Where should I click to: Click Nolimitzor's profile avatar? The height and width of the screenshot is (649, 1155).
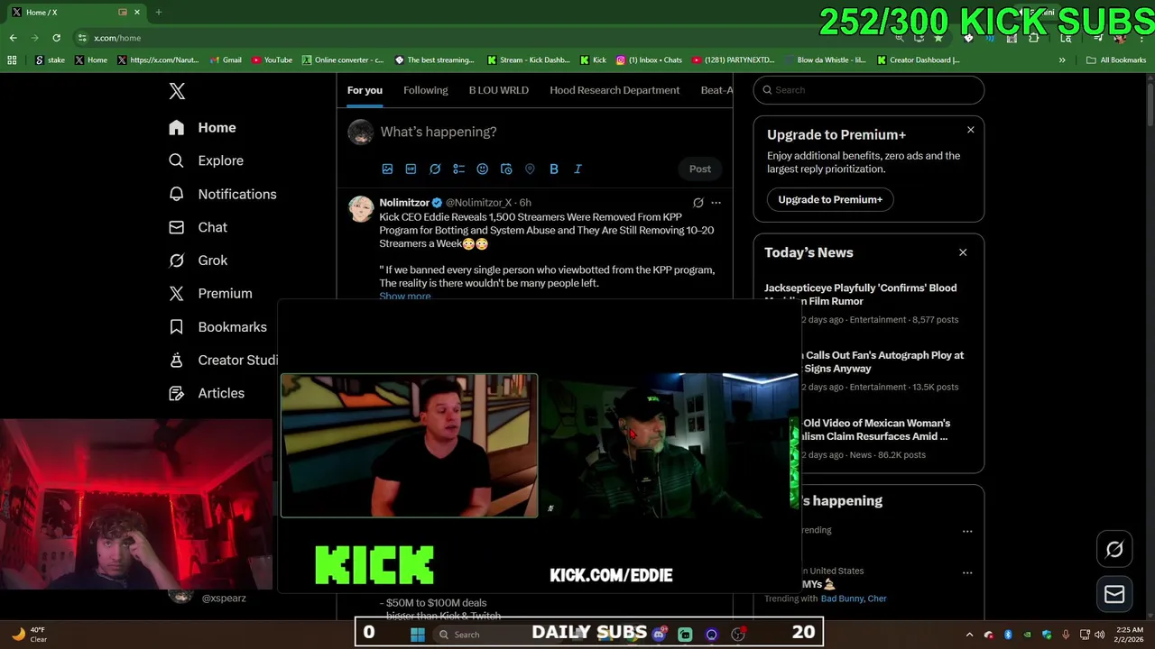pos(361,208)
